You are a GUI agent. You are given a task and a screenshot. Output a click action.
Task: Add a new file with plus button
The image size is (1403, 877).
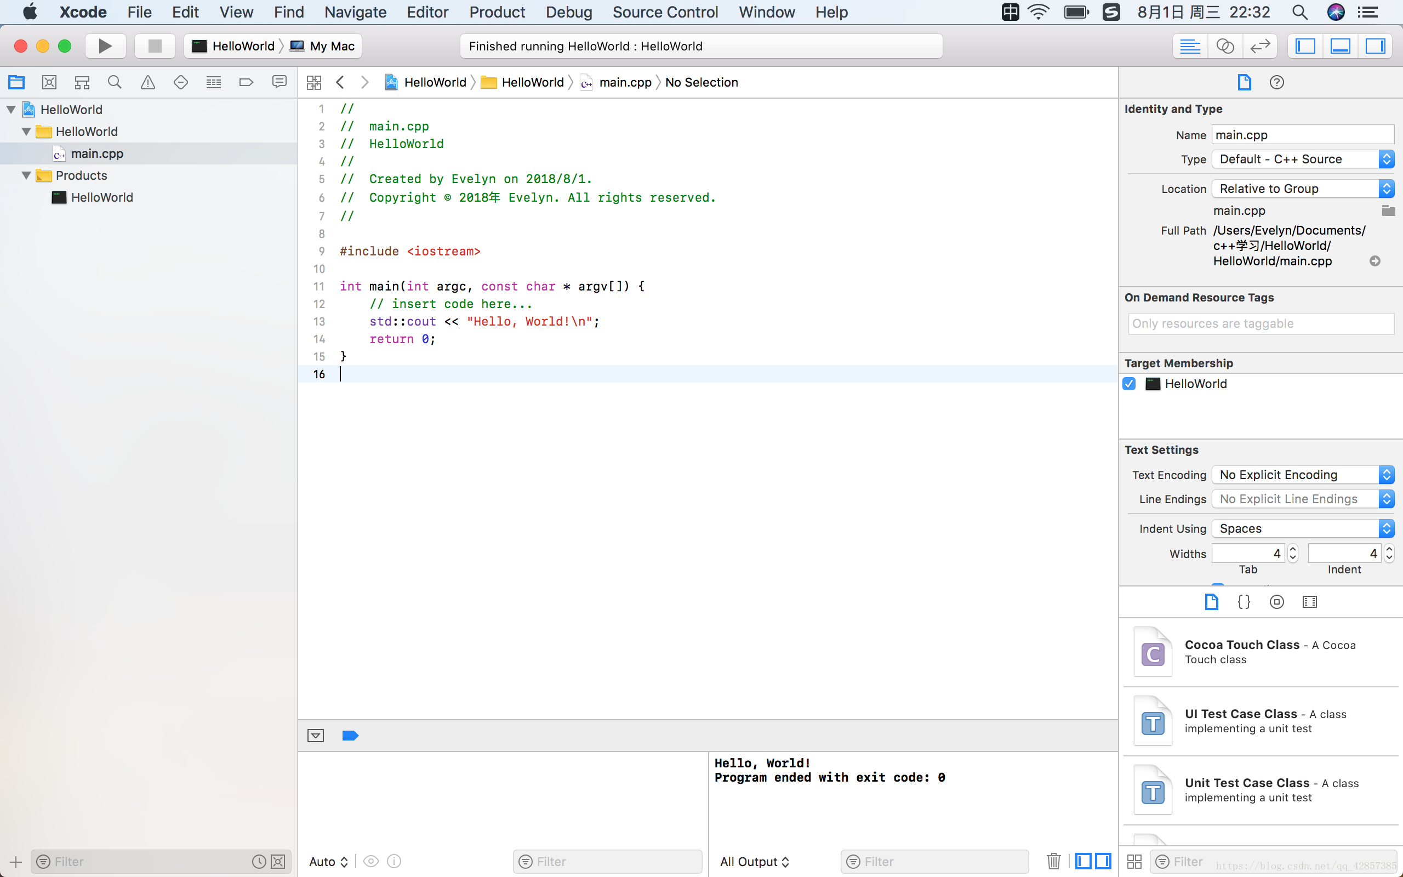16,861
